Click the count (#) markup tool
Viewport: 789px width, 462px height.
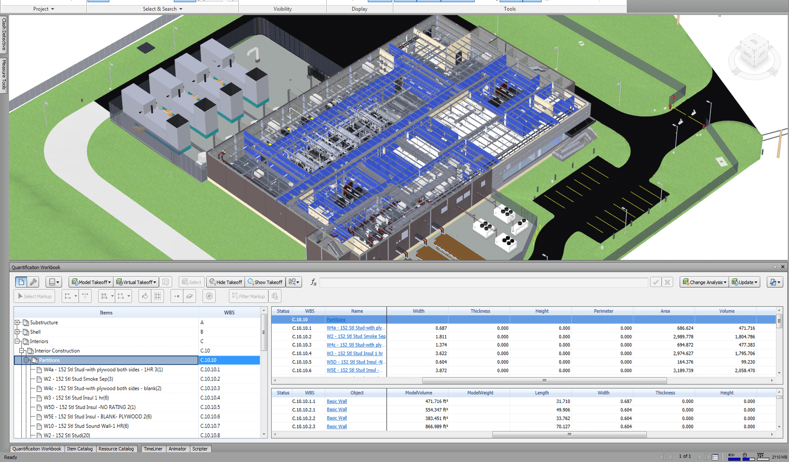[209, 296]
